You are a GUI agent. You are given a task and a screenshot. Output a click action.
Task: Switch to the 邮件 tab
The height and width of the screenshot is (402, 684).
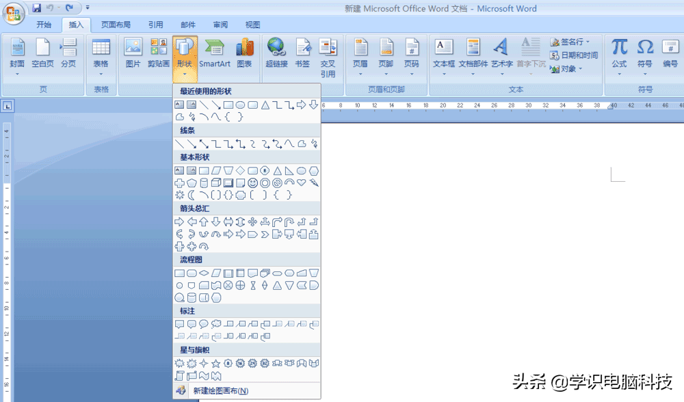(188, 25)
